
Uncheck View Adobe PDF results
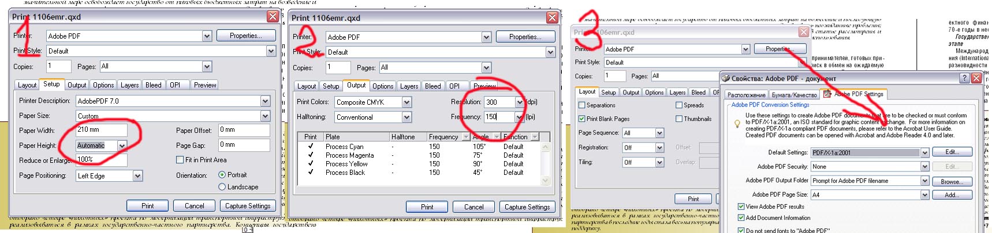coord(741,207)
